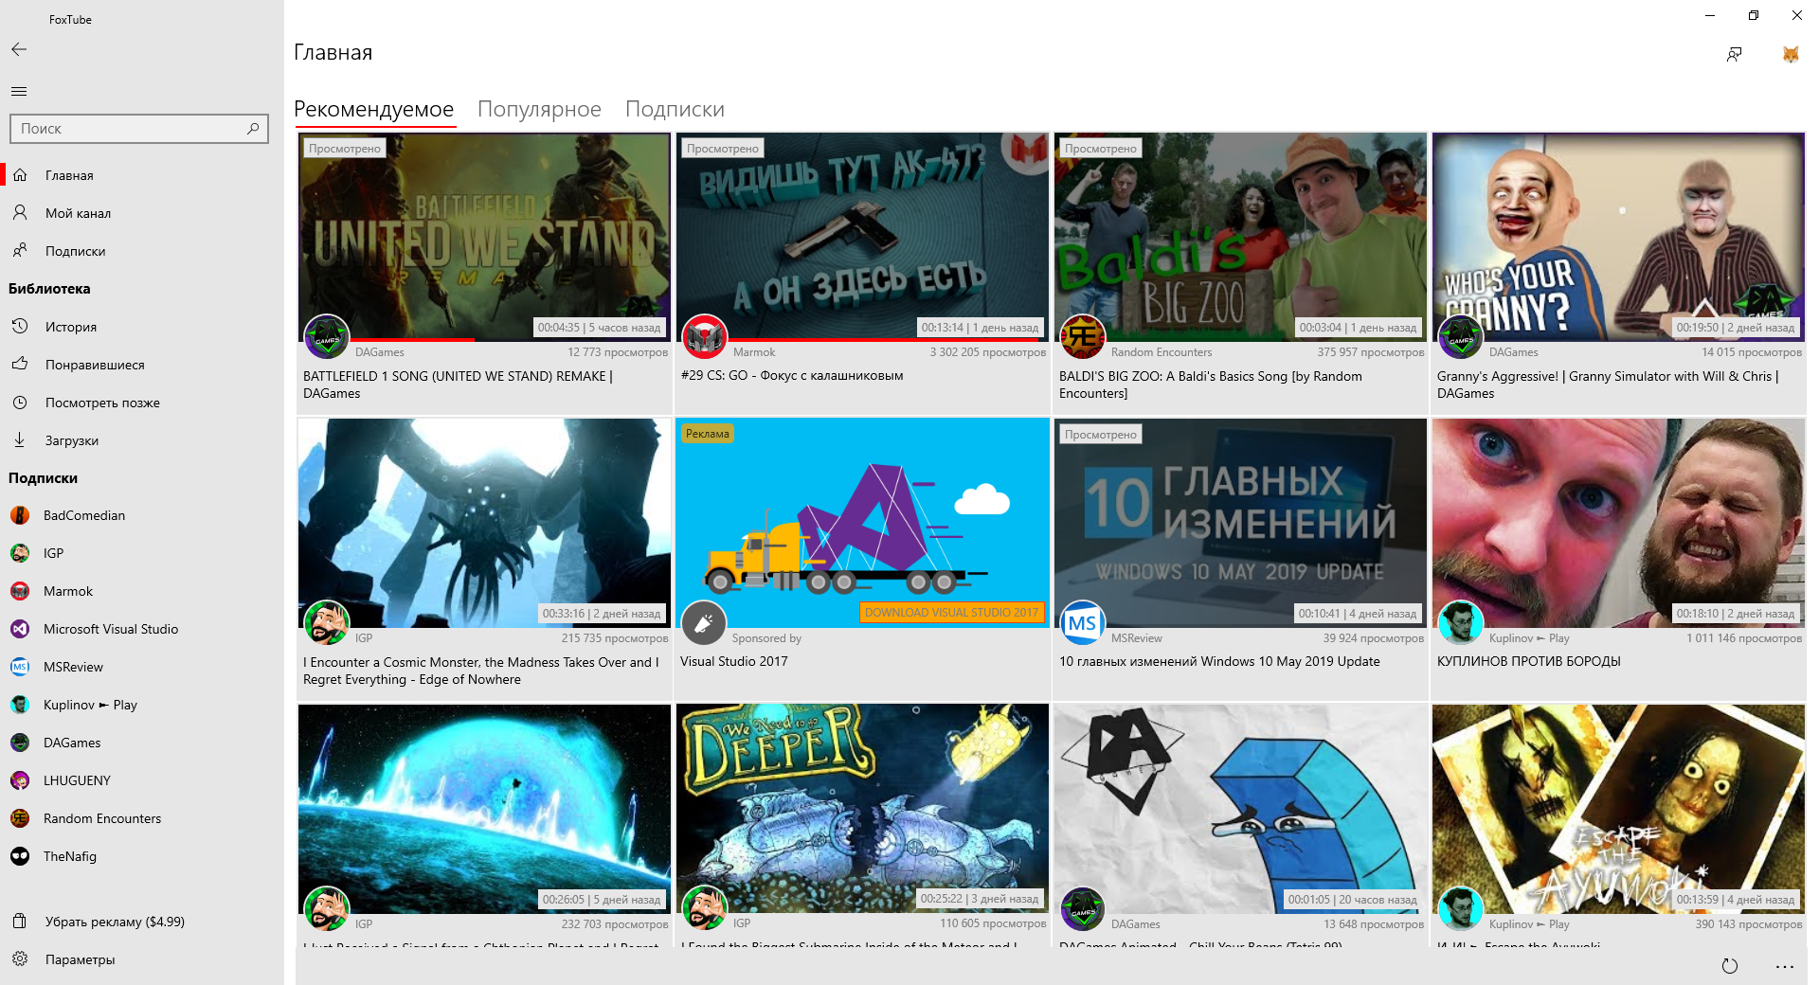Click Убрать рекламу ($4.99)
The width and height of the screenshot is (1819, 985).
115,922
